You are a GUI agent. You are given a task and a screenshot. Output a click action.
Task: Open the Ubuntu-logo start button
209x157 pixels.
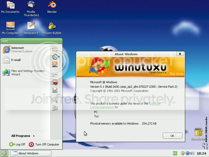click(x=4, y=153)
